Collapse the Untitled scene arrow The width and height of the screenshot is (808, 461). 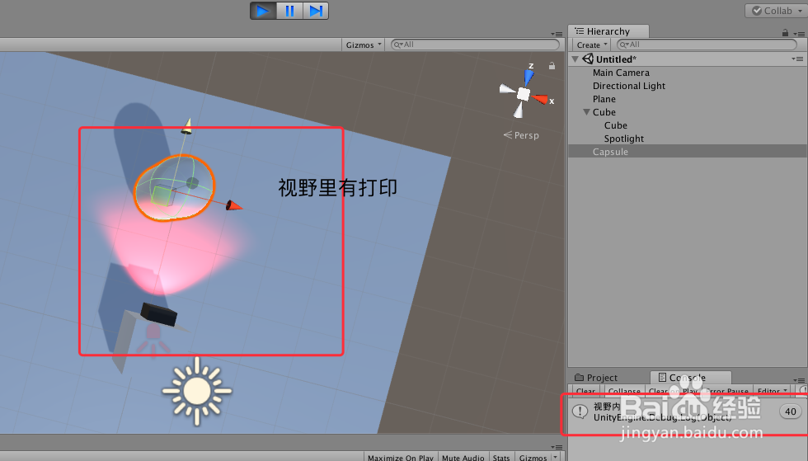tap(575, 59)
